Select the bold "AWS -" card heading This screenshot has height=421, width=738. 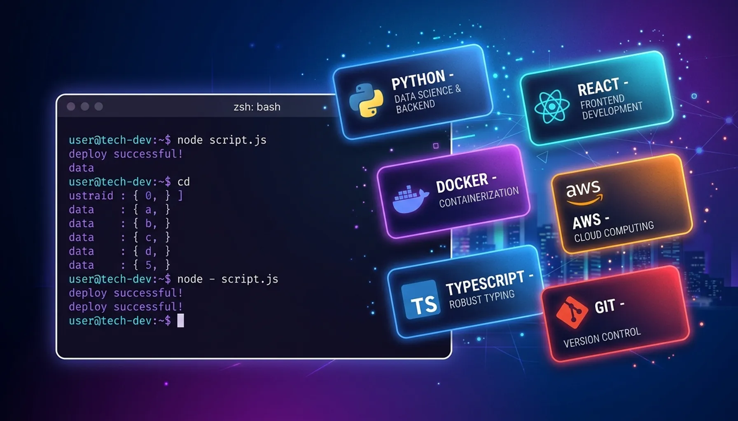click(x=591, y=221)
